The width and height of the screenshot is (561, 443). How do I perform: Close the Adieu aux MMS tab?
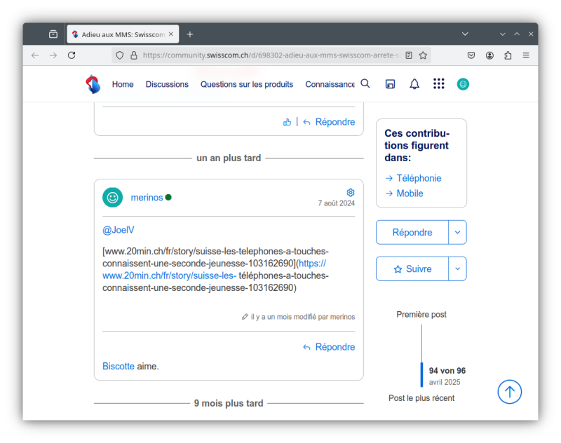[171, 34]
